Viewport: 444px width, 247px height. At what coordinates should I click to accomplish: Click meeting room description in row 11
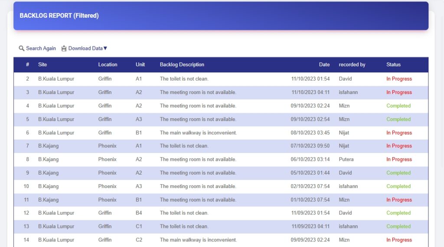[x=198, y=200]
